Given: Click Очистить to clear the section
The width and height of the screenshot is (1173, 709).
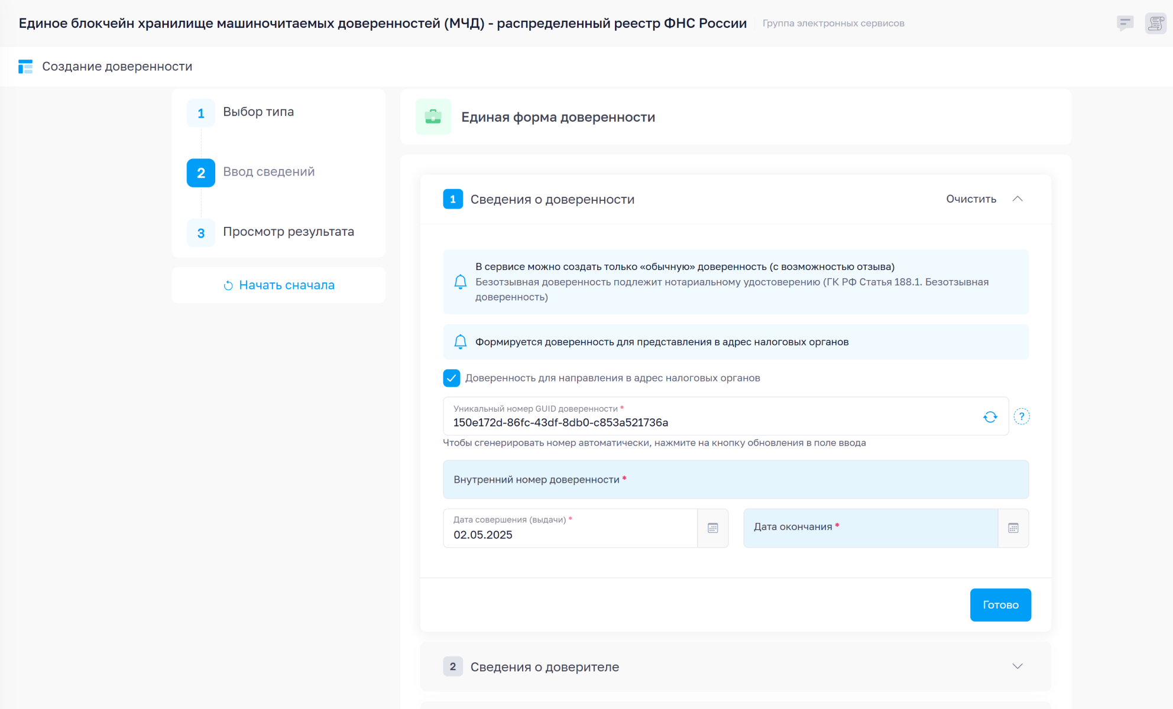Looking at the screenshot, I should [x=971, y=199].
